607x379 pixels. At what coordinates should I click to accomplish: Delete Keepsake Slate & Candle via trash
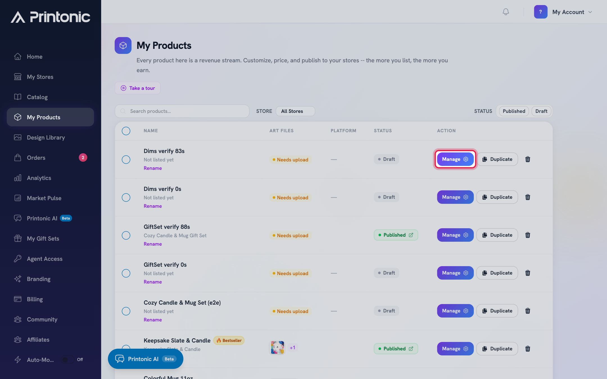tap(528, 349)
